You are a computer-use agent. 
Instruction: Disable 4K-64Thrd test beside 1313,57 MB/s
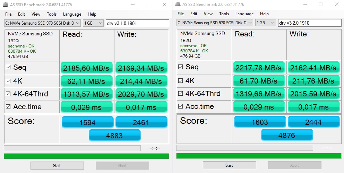click(8, 94)
